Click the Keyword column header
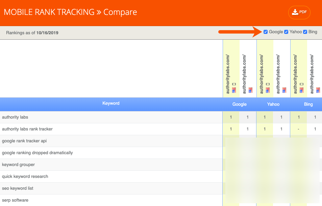This screenshot has height=206, width=322. point(111,103)
